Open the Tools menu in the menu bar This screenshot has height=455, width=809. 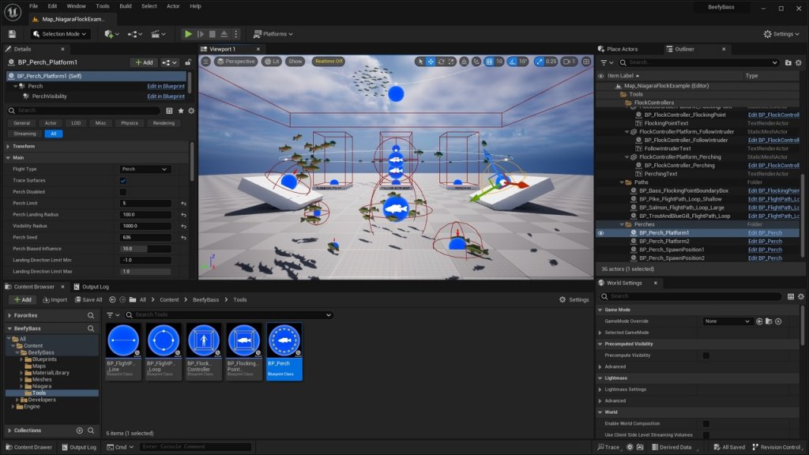102,6
